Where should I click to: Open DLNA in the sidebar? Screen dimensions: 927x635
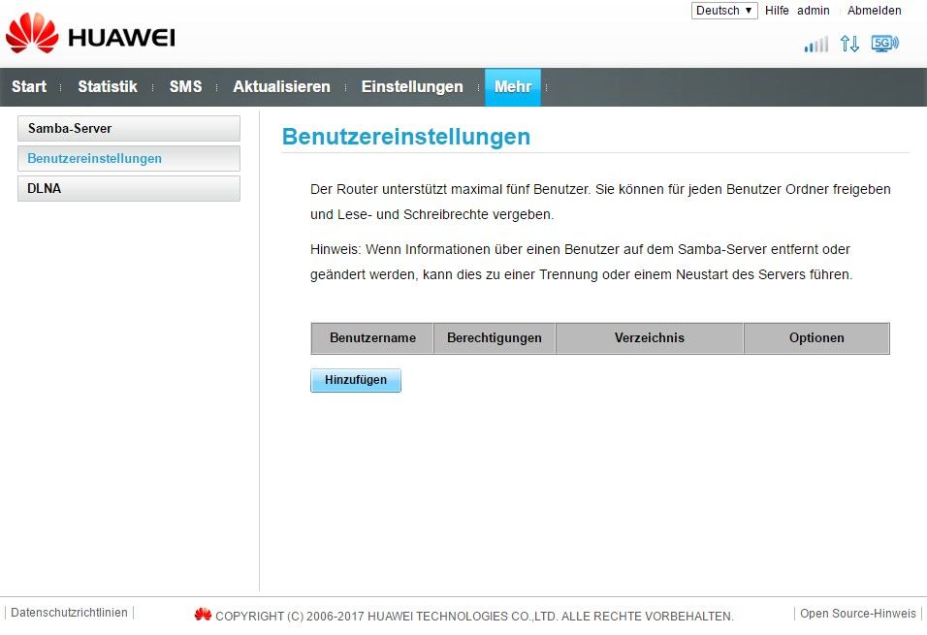[x=128, y=188]
